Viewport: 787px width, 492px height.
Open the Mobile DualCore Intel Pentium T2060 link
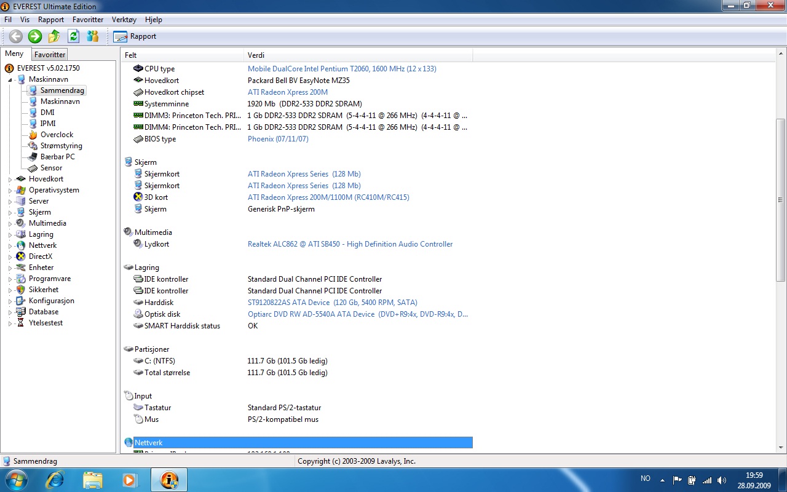pyautogui.click(x=342, y=69)
